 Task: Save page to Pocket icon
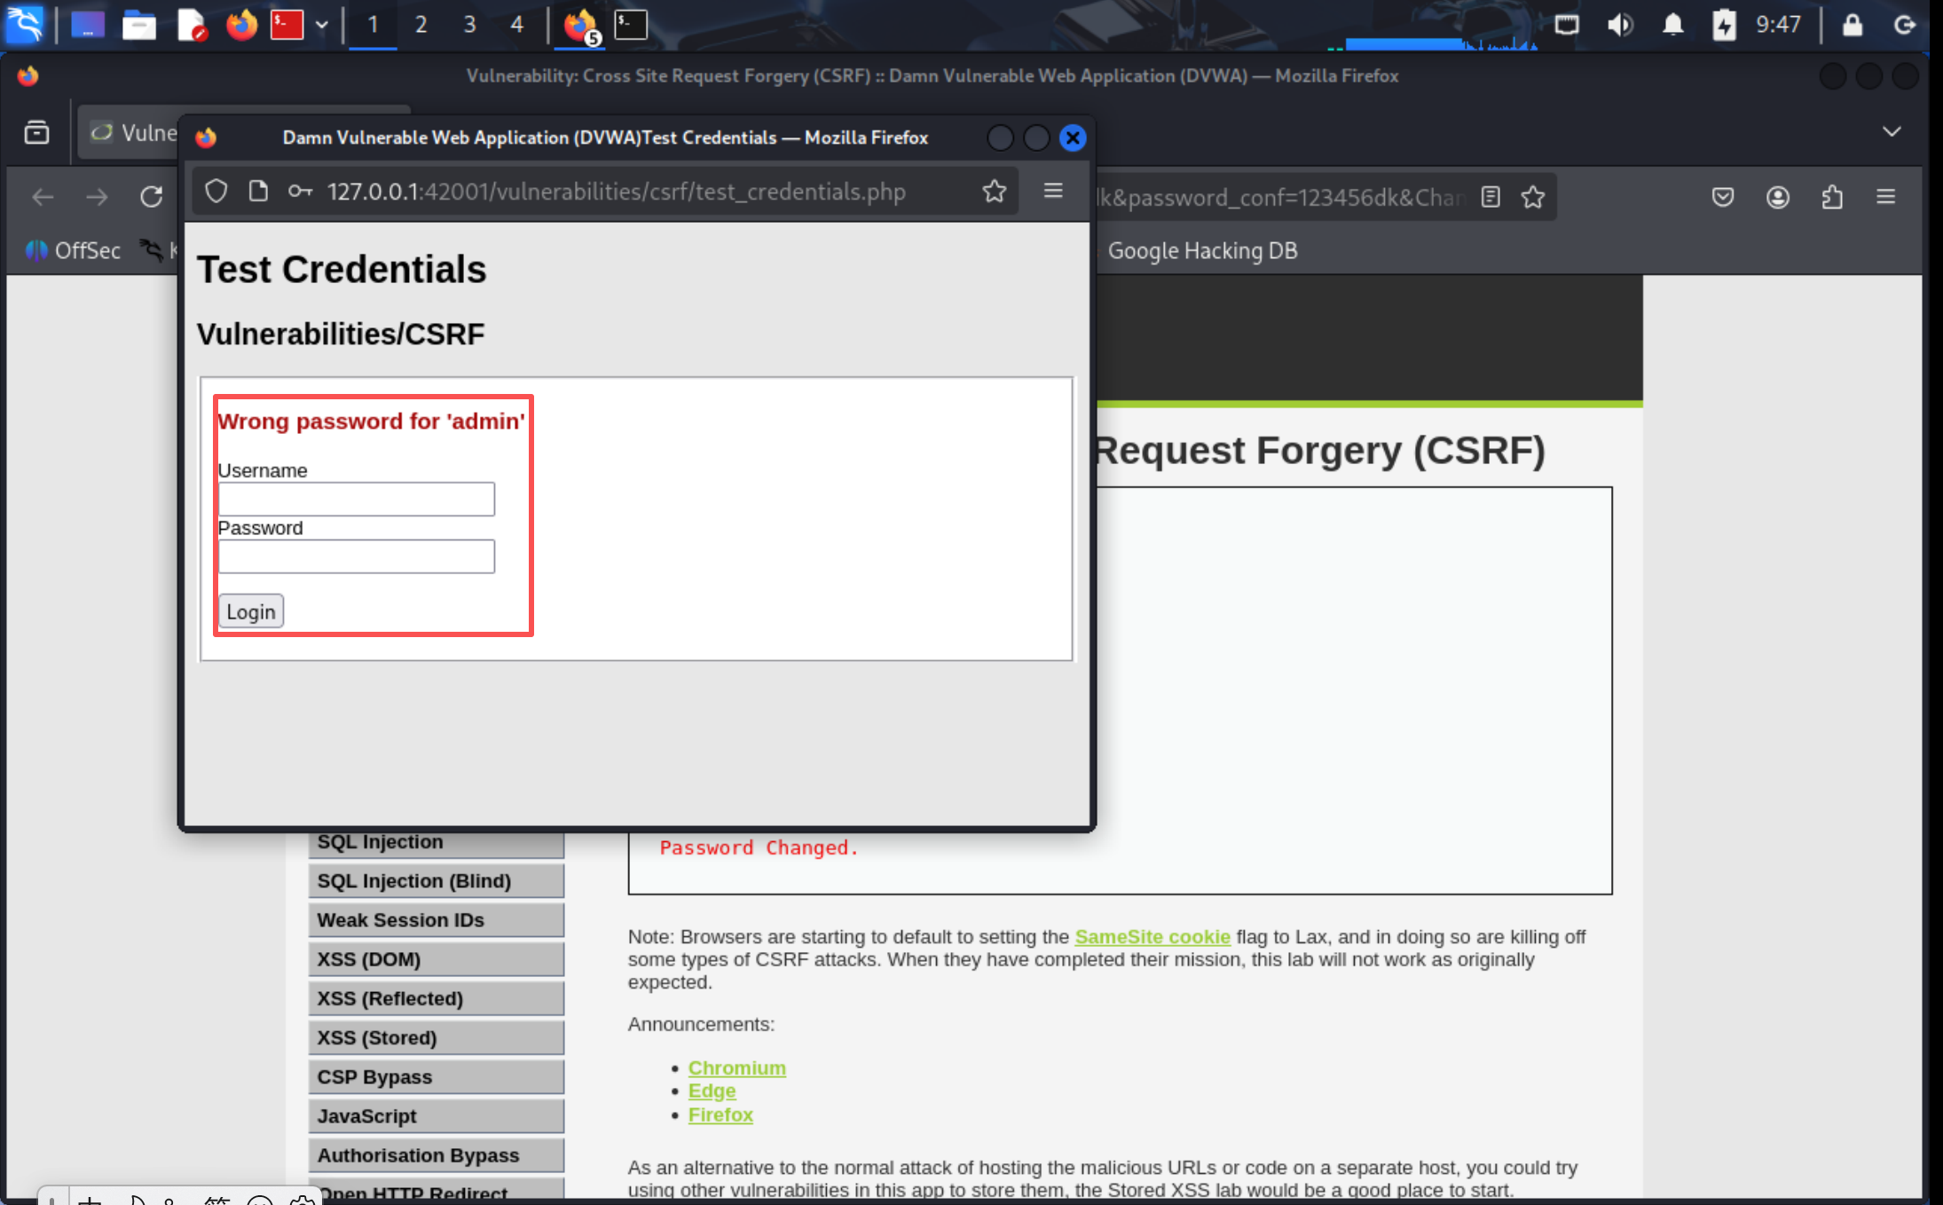click(1722, 197)
